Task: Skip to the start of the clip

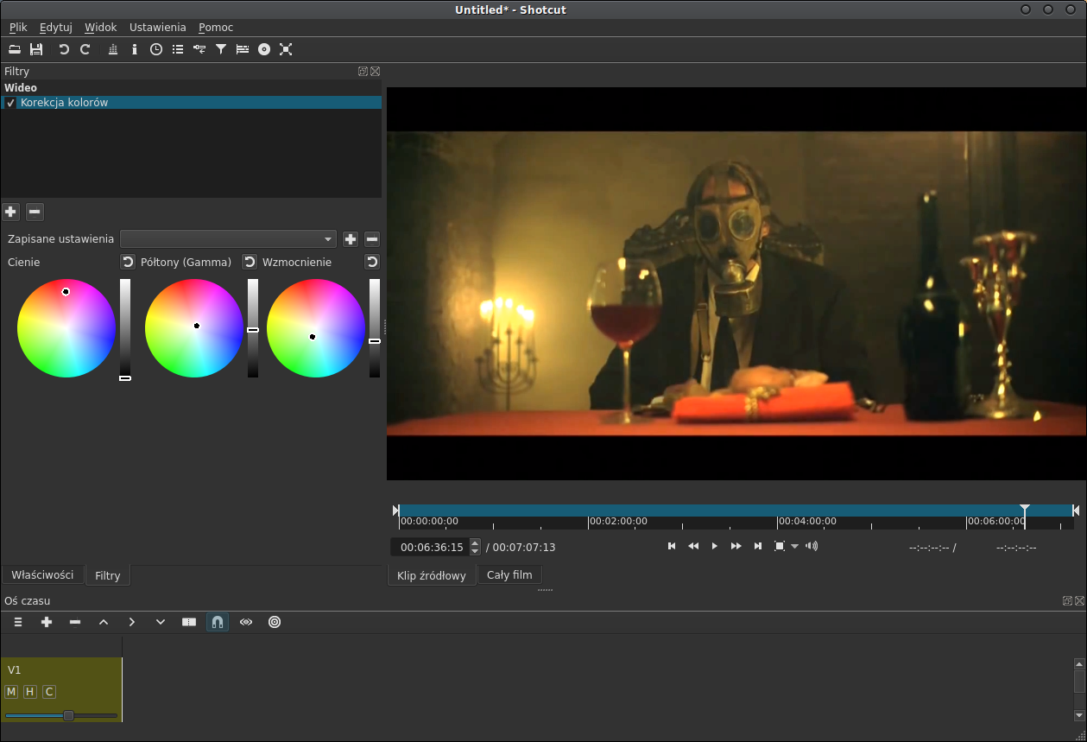Action: pyautogui.click(x=672, y=546)
